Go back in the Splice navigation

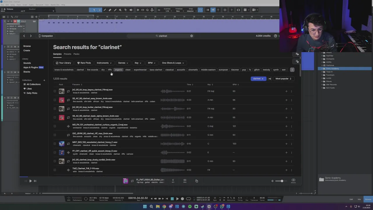pyautogui.click(x=24, y=36)
